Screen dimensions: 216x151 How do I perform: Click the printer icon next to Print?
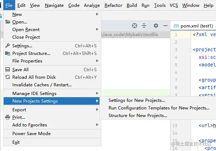pyautogui.click(x=8, y=117)
